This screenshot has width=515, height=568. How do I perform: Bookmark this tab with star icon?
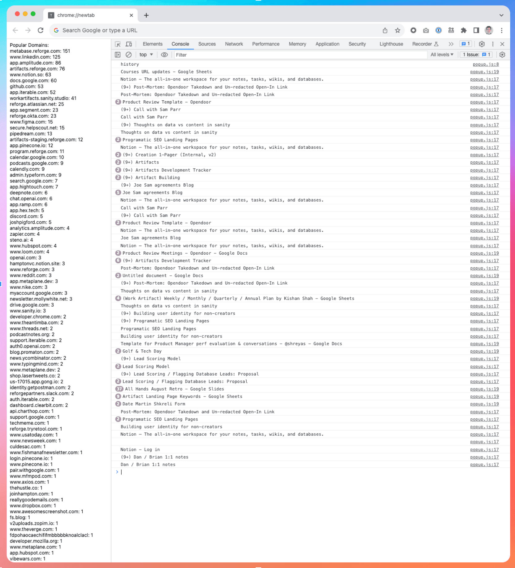(x=398, y=30)
